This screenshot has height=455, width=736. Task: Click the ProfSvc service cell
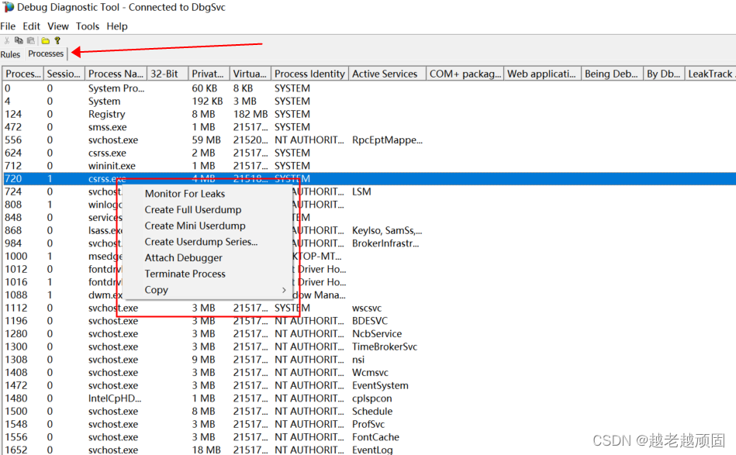[368, 424]
